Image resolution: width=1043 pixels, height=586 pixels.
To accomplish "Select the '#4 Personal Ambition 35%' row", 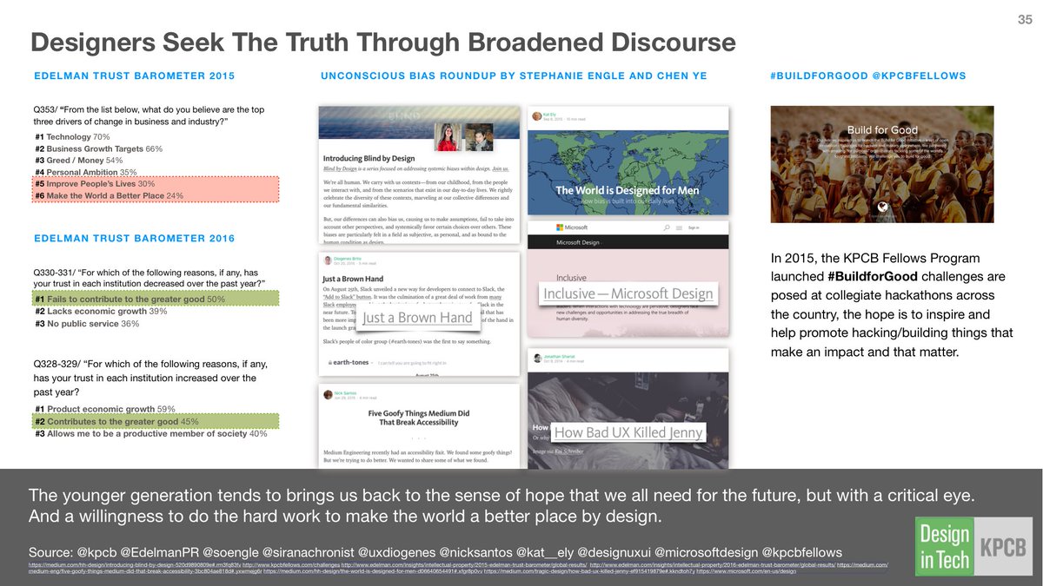I will coord(86,173).
